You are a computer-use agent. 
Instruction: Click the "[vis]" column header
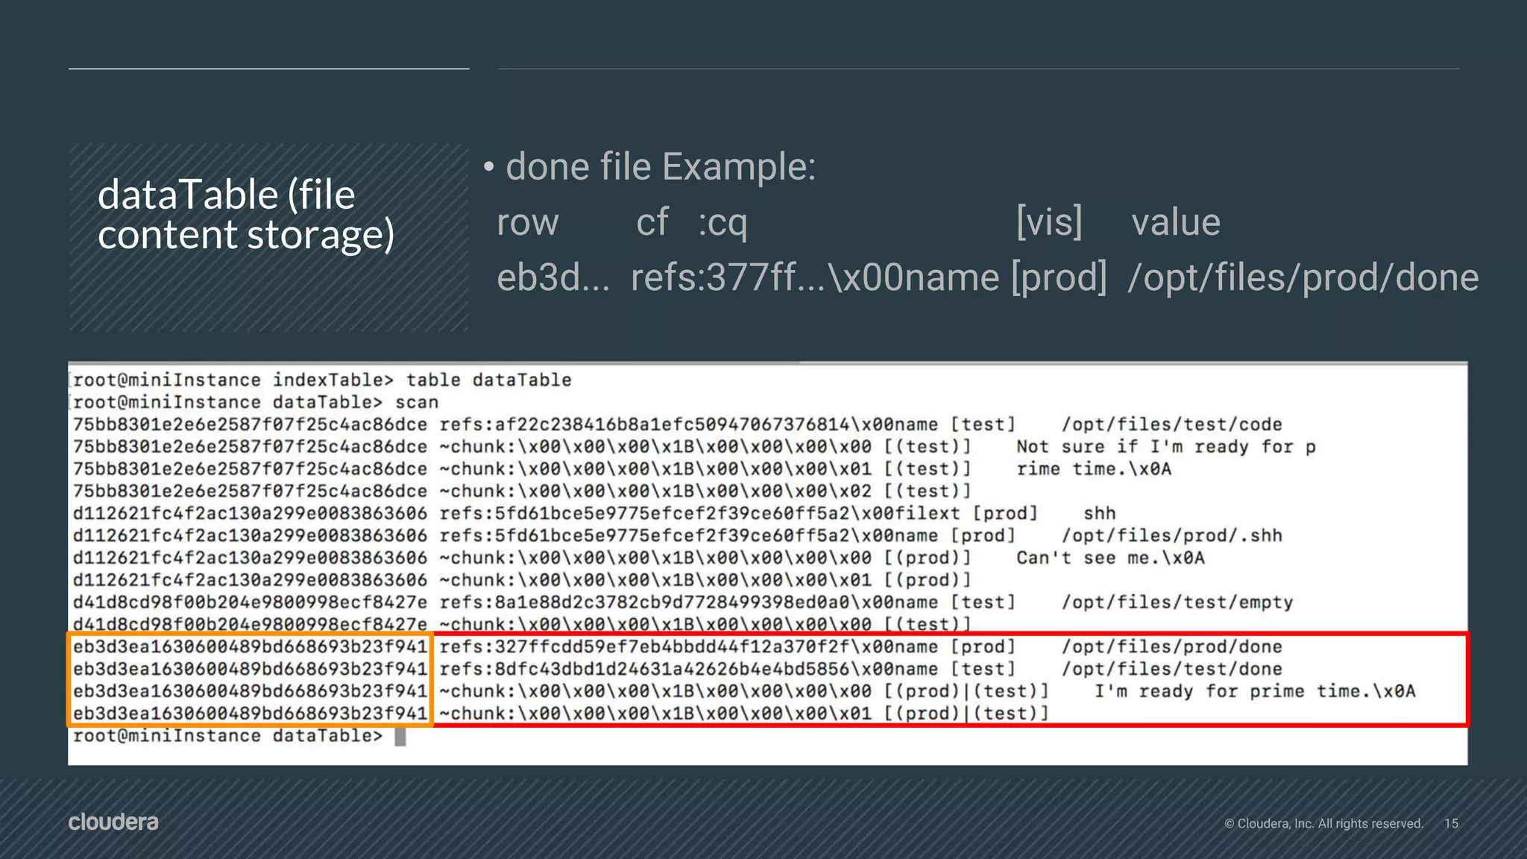[x=1049, y=222]
